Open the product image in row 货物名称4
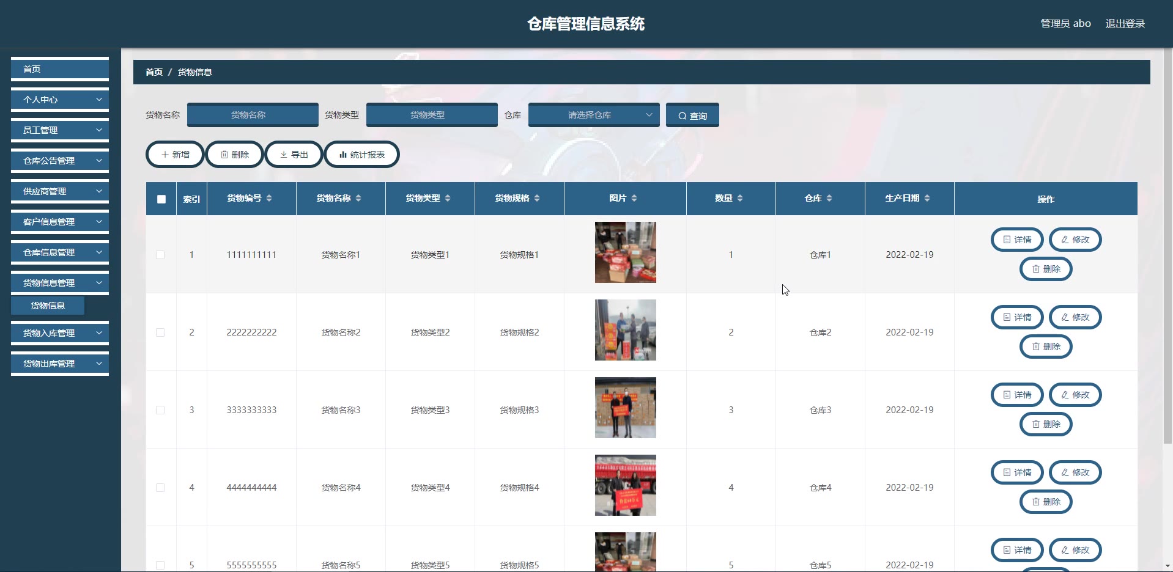1173x572 pixels. click(626, 485)
